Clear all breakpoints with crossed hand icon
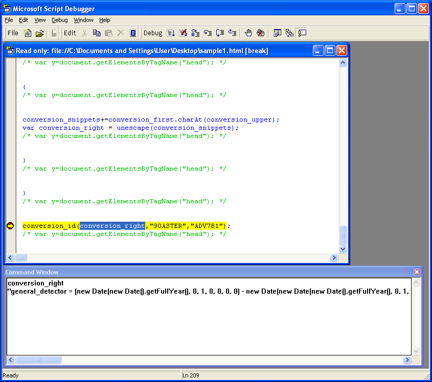This screenshot has width=432, height=382. (261, 33)
